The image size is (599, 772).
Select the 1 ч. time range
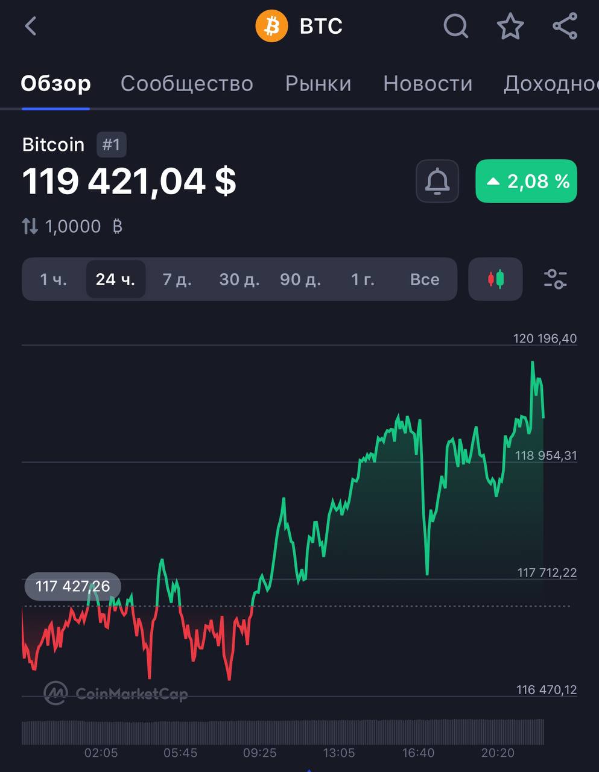point(54,279)
